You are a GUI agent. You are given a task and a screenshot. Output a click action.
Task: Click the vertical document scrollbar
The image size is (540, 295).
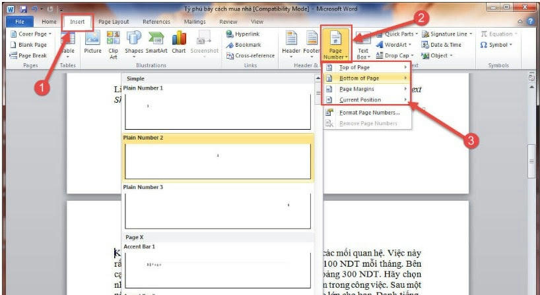coord(531,165)
